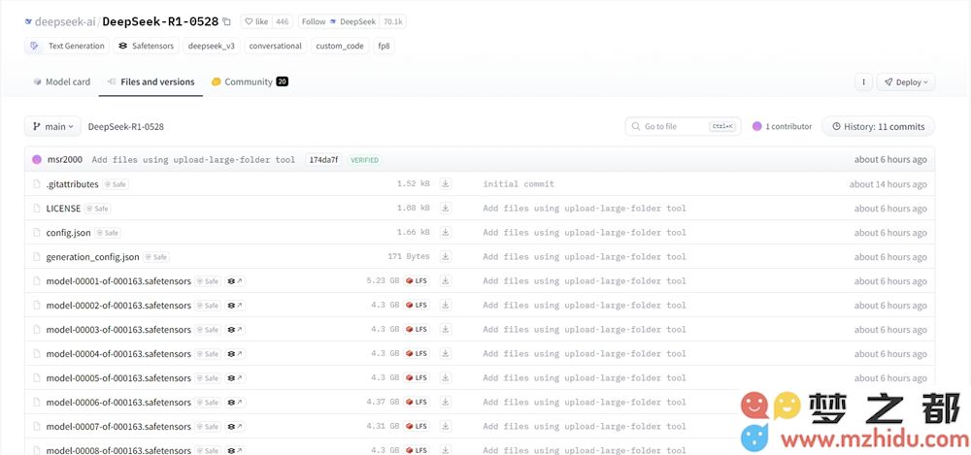This screenshot has width=971, height=455.
Task: Inspect tensors of model-00004 safetensors icon
Action: click(x=235, y=353)
